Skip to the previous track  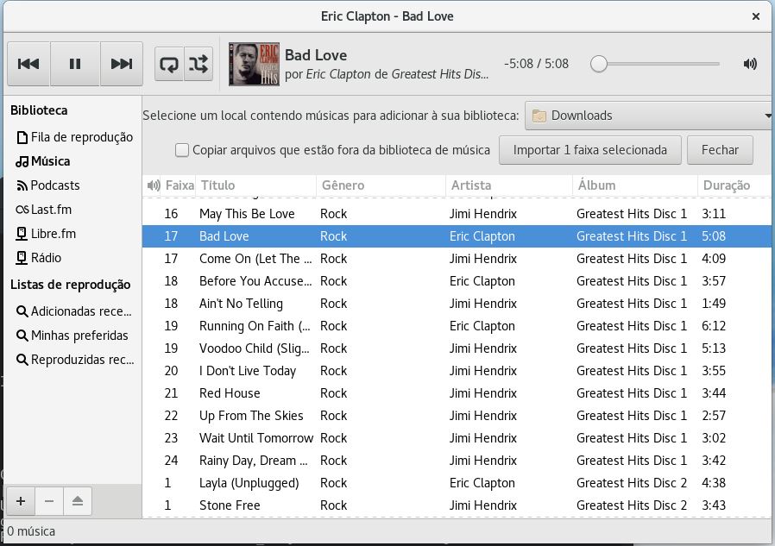(28, 64)
